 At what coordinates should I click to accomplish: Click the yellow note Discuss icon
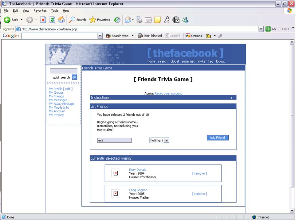[x=157, y=20]
